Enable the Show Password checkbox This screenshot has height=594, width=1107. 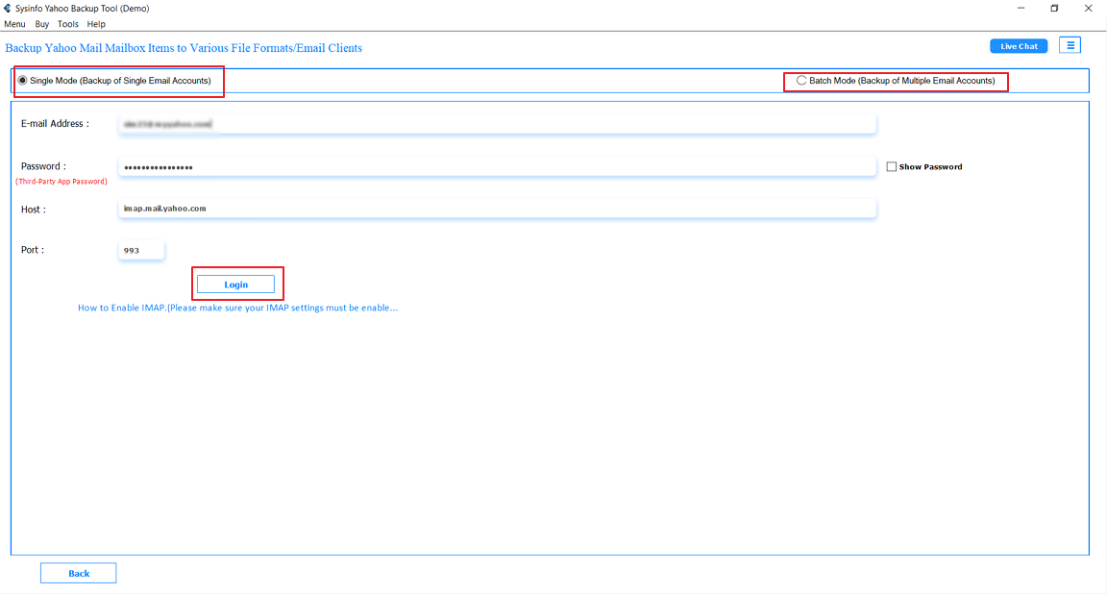coord(892,166)
